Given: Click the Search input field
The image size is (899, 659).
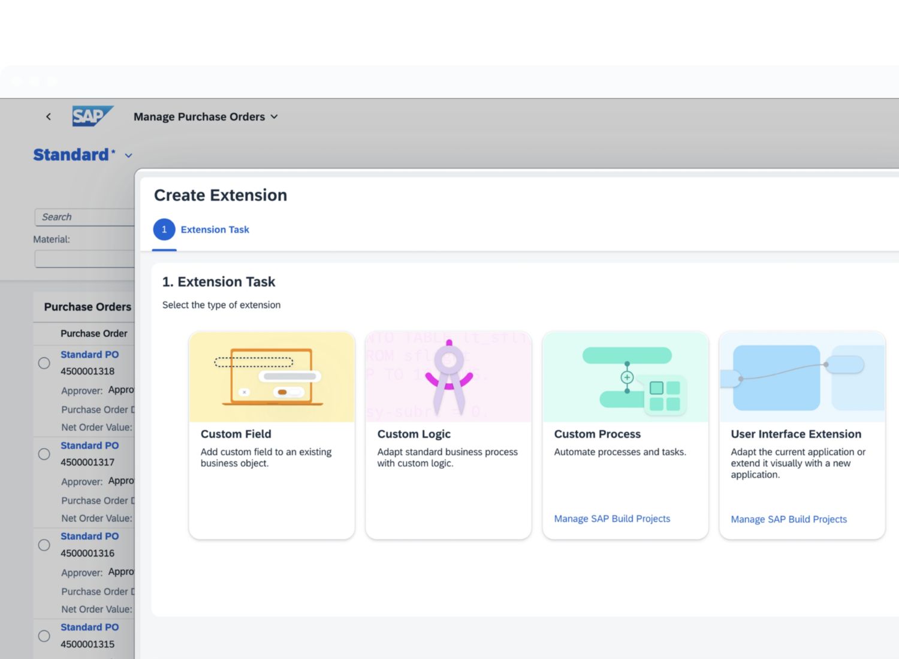Looking at the screenshot, I should point(84,217).
